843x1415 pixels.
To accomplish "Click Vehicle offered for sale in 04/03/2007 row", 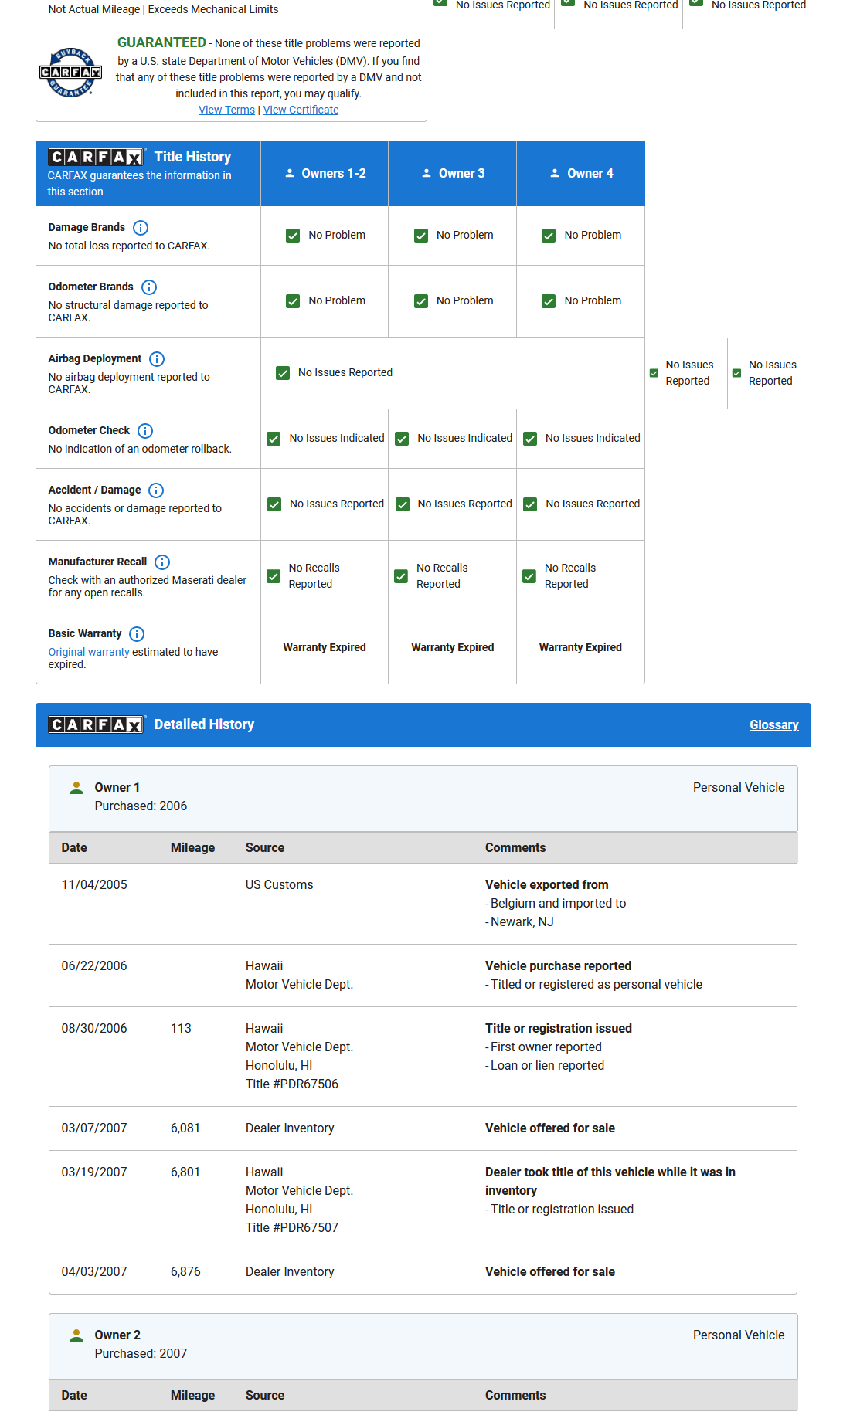I will (x=550, y=1271).
